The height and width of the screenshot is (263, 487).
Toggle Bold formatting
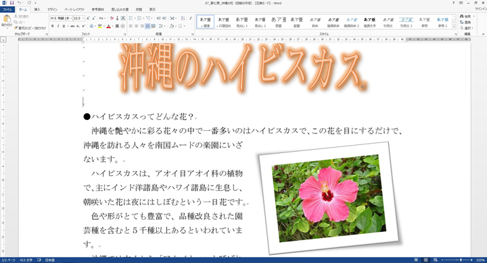[x=53, y=26]
